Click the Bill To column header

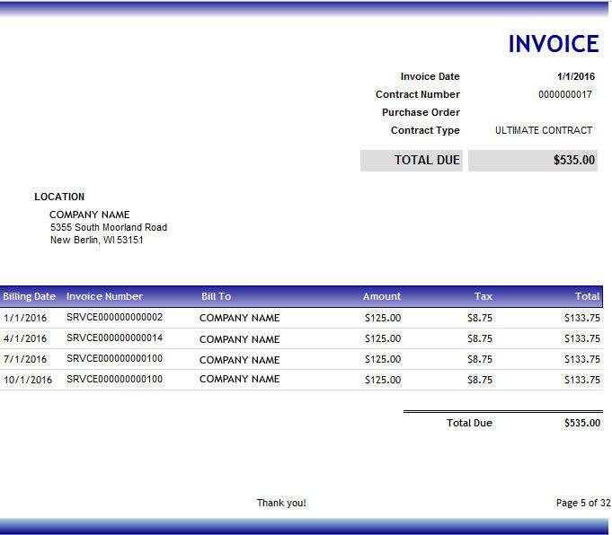click(x=216, y=296)
